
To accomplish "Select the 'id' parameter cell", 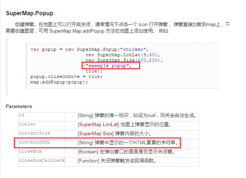I will point(42,117).
